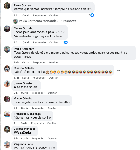
Task: Open Paulo Soares' profile picture
Action: click(x=7, y=6)
